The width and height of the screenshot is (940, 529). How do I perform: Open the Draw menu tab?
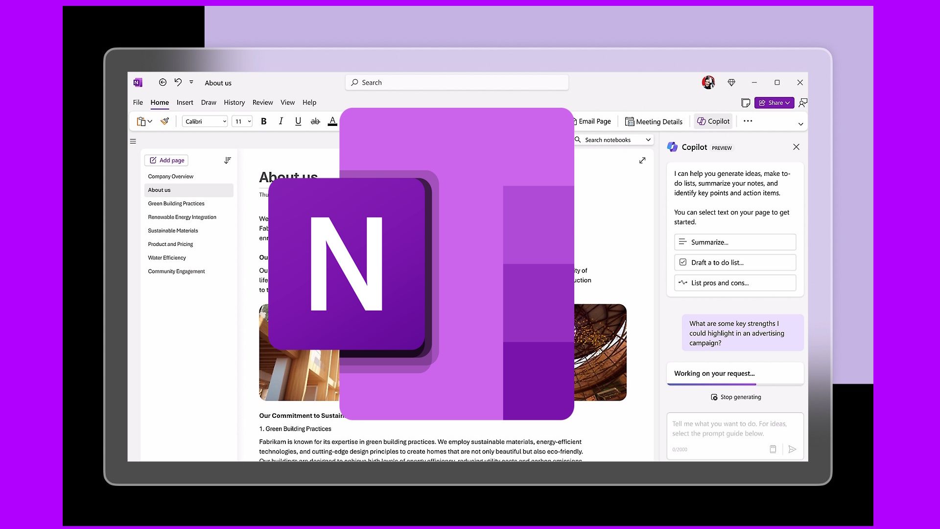(208, 102)
